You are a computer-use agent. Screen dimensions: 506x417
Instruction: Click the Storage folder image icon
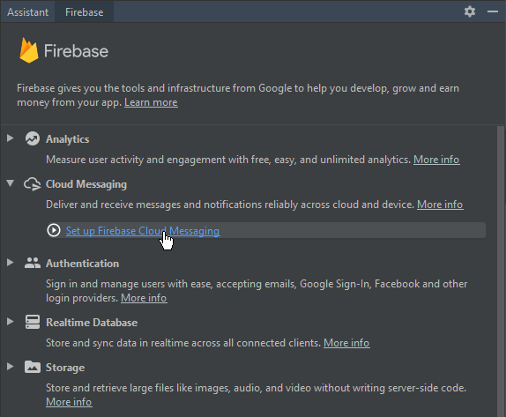(x=33, y=367)
